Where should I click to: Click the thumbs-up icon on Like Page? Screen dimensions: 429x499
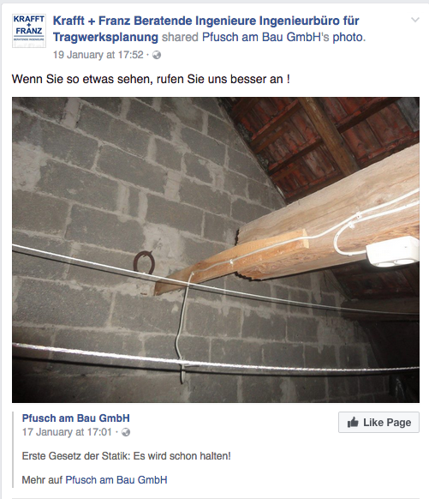click(x=353, y=423)
